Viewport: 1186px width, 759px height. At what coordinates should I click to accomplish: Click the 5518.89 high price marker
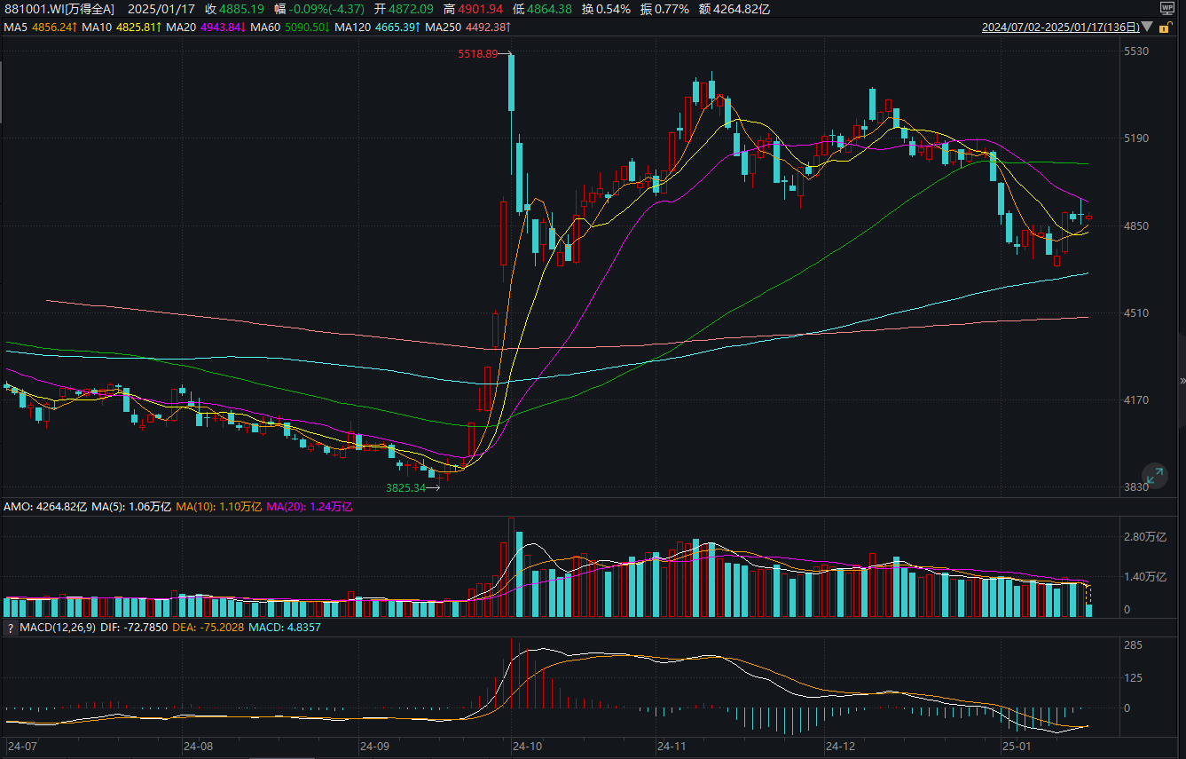coord(478,54)
